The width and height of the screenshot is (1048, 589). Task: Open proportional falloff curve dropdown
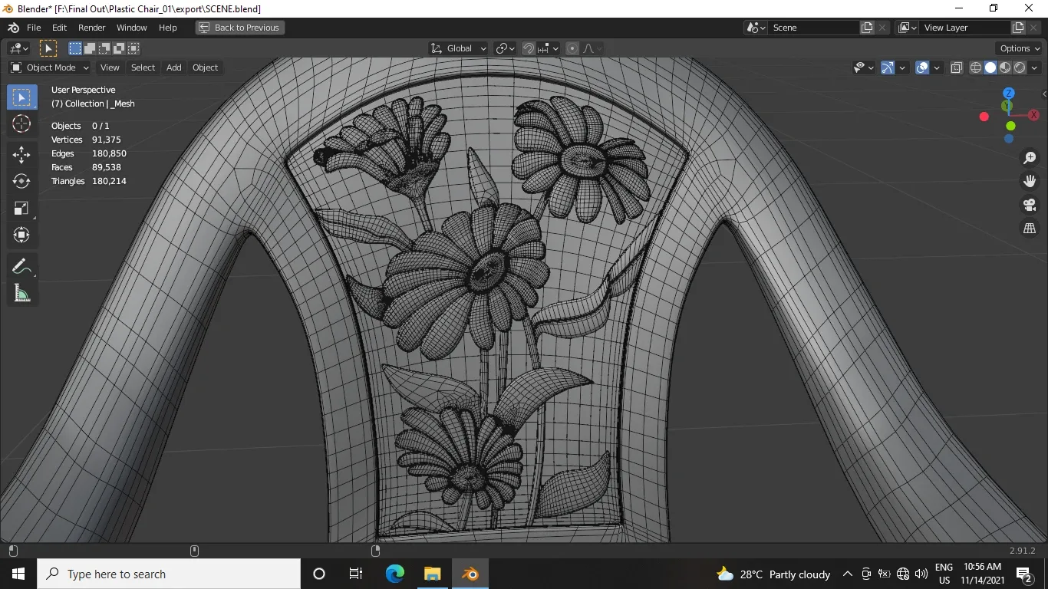(x=592, y=48)
